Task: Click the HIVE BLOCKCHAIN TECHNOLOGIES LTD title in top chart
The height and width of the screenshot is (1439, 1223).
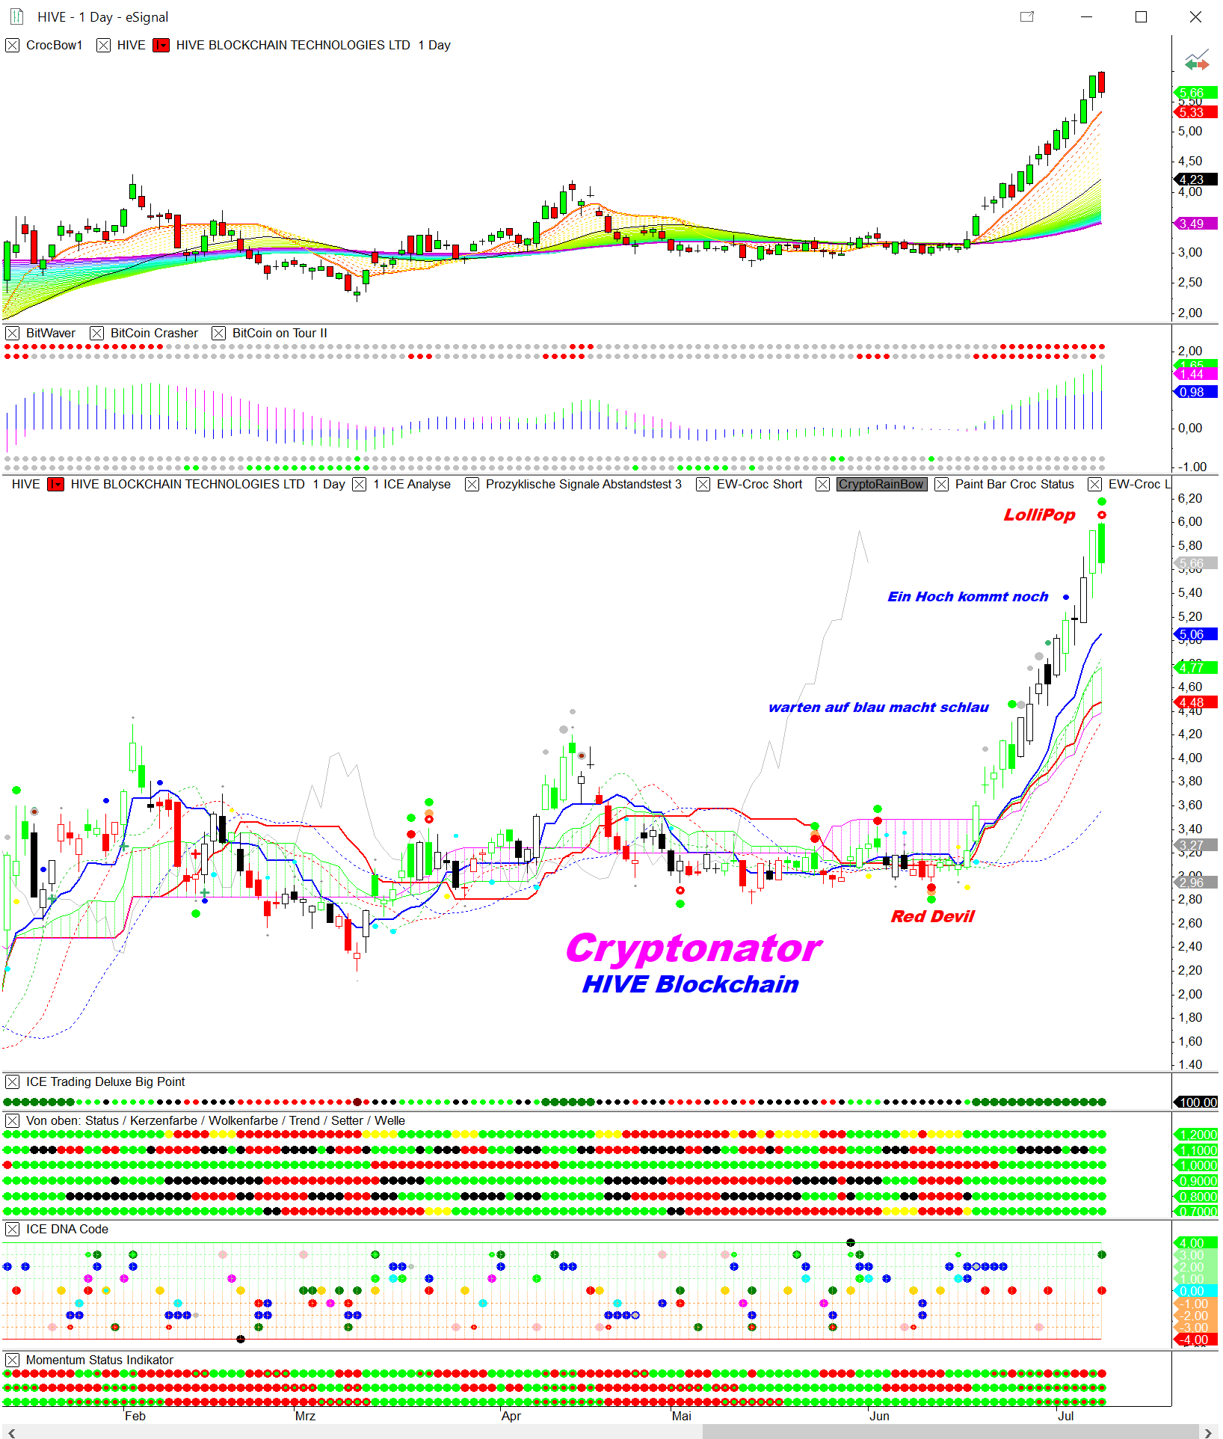Action: point(293,45)
